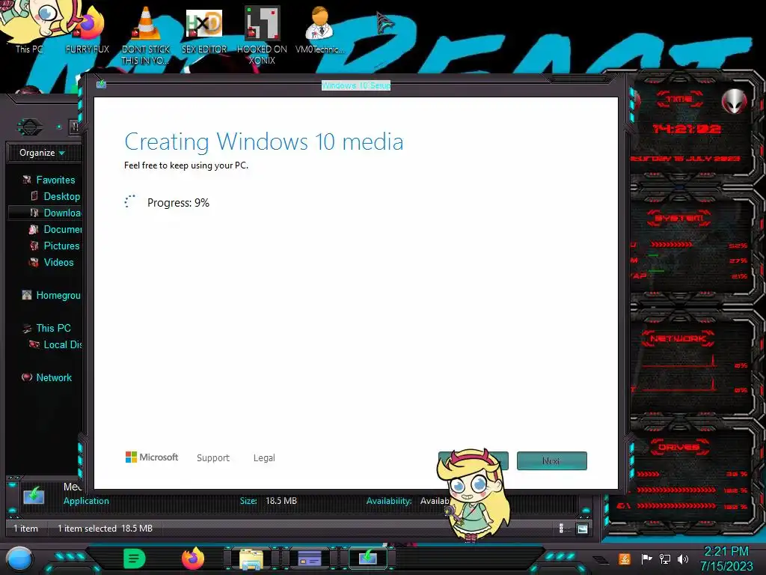Open Firefox from the taskbar
The height and width of the screenshot is (575, 766).
(x=193, y=559)
